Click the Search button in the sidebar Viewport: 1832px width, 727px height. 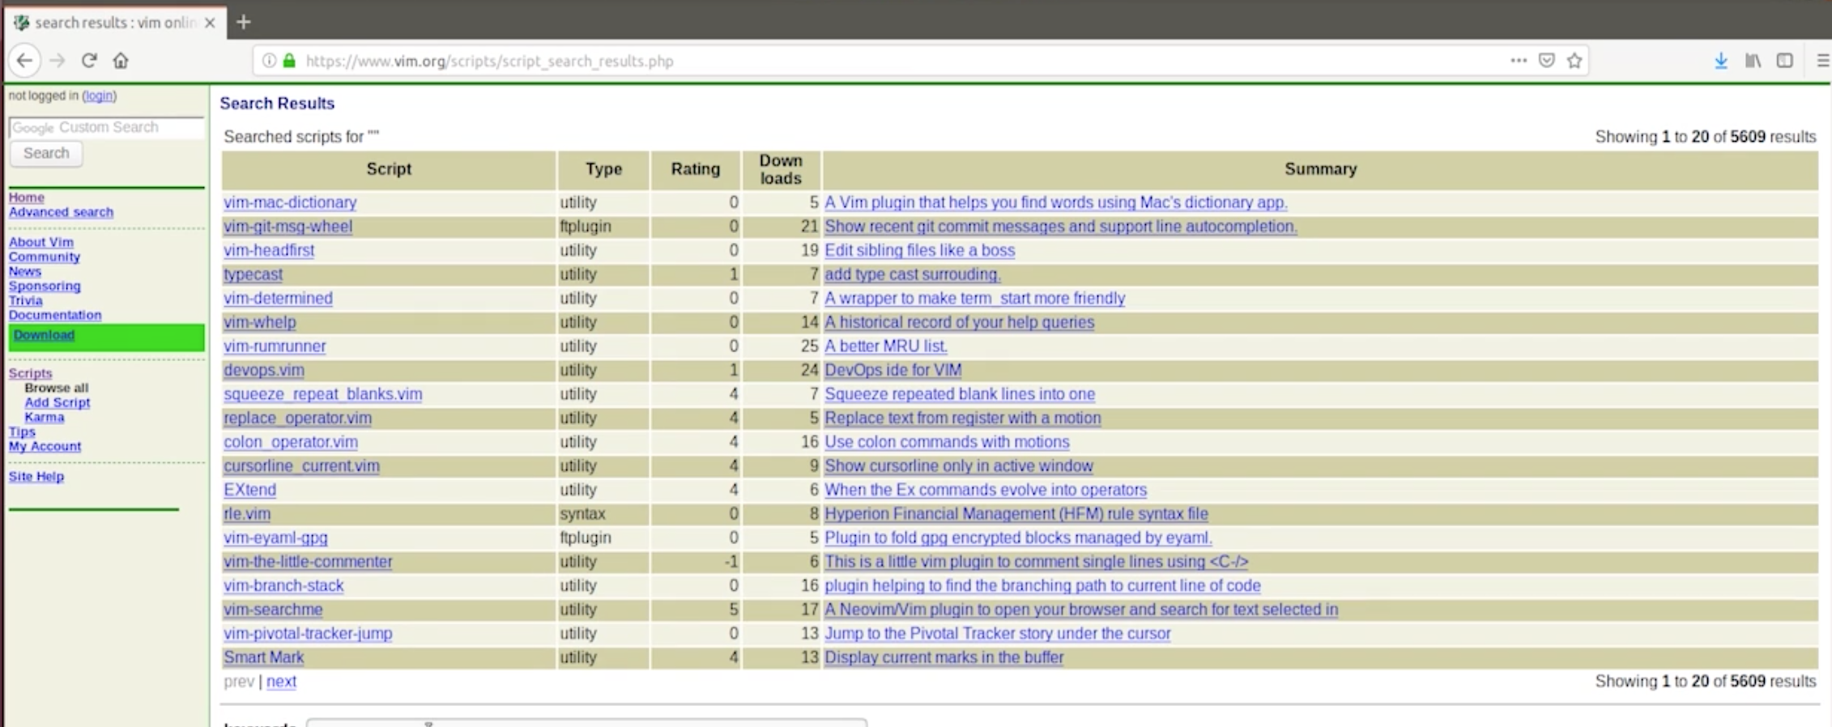pyautogui.click(x=46, y=153)
